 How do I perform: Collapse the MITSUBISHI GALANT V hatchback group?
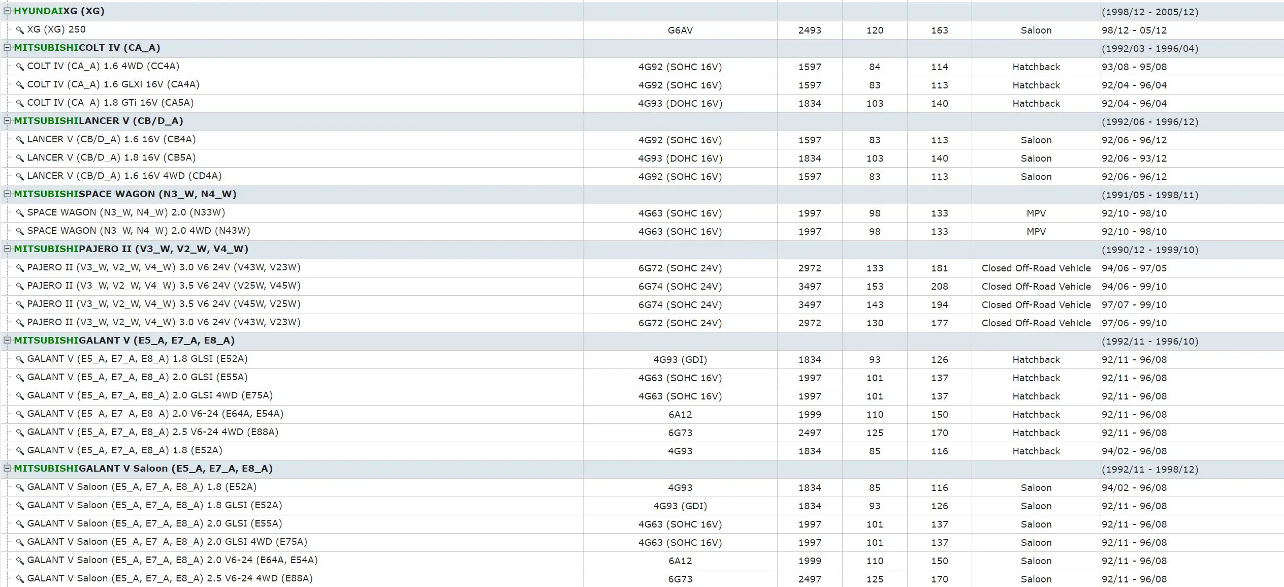[7, 340]
